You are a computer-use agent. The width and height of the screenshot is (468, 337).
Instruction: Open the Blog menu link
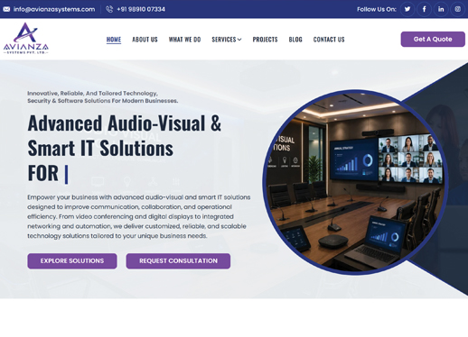pyautogui.click(x=295, y=40)
